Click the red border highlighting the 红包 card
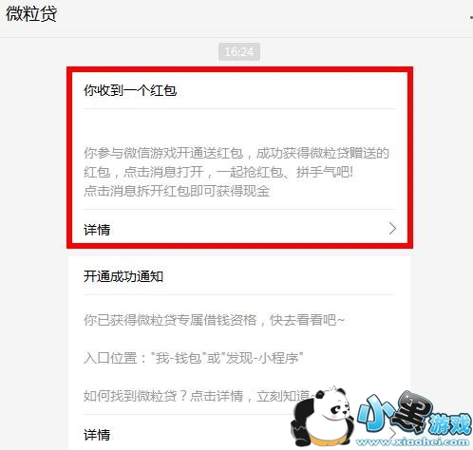The image size is (473, 450). click(239, 69)
